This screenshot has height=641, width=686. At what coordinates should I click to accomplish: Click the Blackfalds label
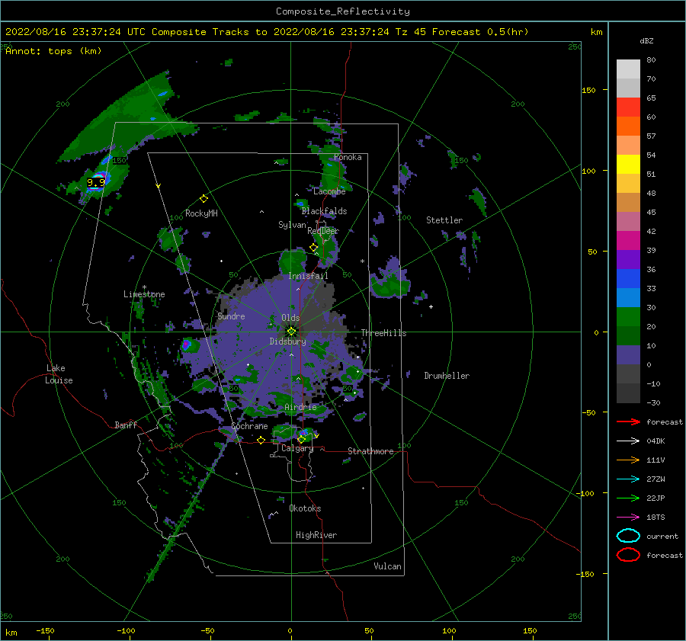click(324, 211)
